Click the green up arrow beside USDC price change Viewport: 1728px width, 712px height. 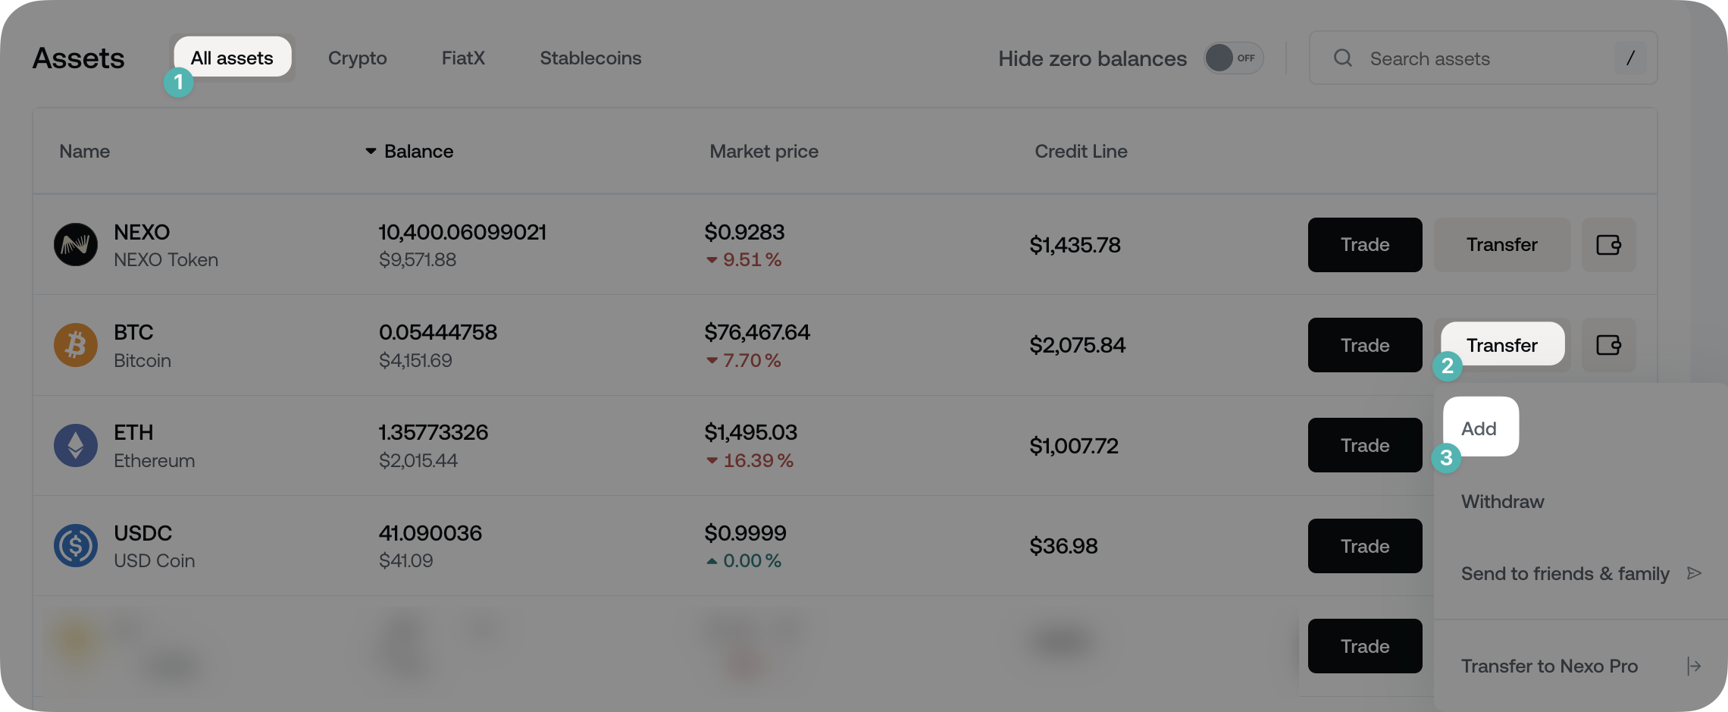[x=711, y=560]
